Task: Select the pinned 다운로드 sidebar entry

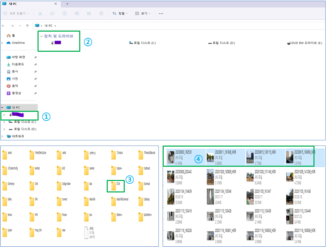Action: 17,64
